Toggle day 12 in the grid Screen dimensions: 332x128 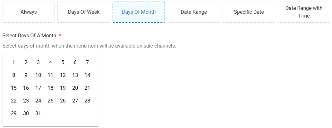coord(63,75)
